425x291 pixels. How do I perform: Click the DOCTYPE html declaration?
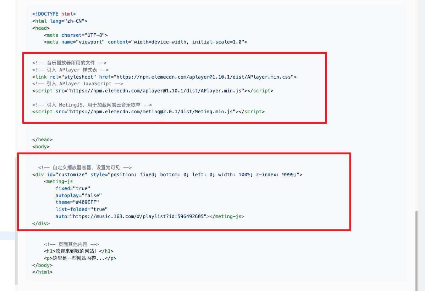point(54,14)
